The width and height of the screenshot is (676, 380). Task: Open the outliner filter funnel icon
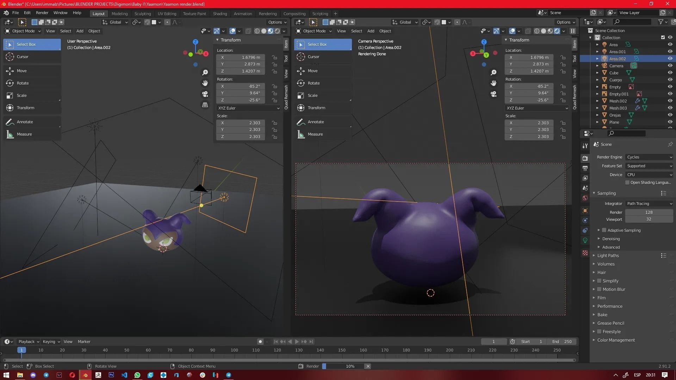click(x=661, y=22)
